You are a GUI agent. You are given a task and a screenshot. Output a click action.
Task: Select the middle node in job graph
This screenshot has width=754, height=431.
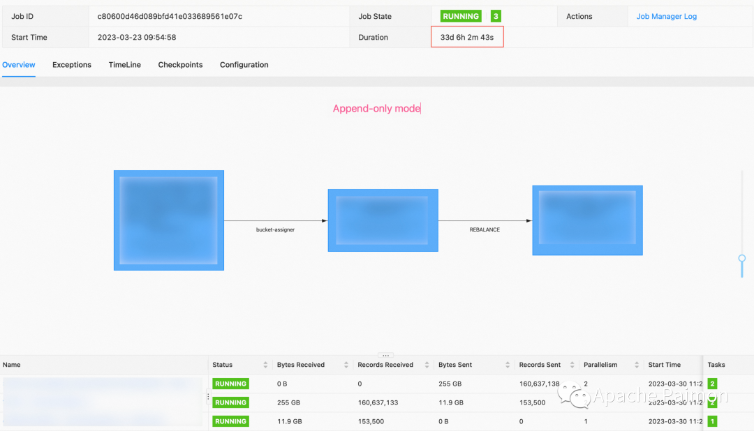pos(383,220)
